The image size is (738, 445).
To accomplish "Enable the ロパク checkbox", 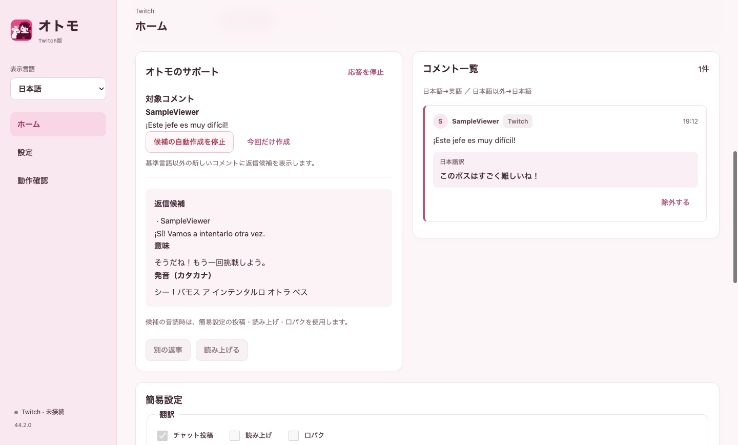I will click(x=294, y=436).
